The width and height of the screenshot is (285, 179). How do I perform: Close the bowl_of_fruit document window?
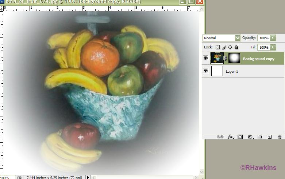coord(200,1)
